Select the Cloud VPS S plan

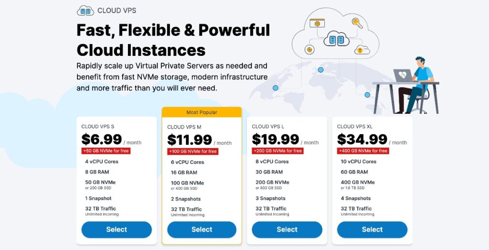click(x=117, y=230)
